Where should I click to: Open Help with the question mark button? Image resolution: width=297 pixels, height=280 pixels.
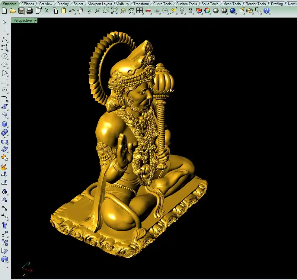[266, 11]
